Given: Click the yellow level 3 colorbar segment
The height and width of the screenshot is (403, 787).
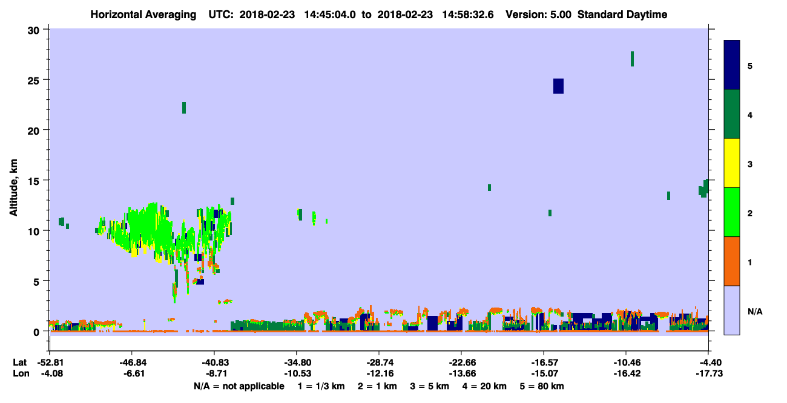Looking at the screenshot, I should click(x=732, y=163).
